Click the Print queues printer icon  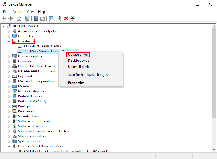tap(14, 106)
